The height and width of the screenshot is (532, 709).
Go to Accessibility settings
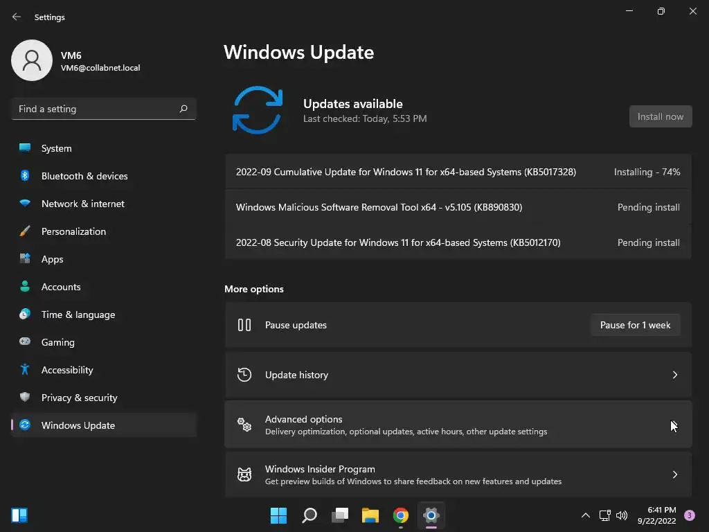tap(104, 370)
